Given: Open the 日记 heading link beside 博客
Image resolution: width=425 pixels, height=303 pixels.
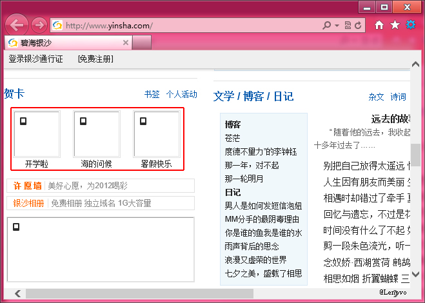Looking at the screenshot, I should pyautogui.click(x=284, y=97).
